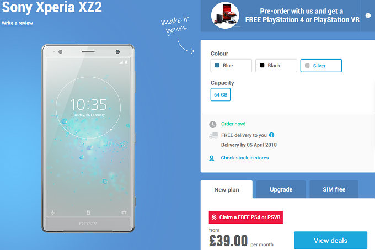
Task: Click the padlock icon on the phone screen
Action: 88,212
